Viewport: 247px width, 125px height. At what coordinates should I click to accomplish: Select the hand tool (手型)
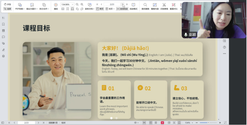pyautogui.click(x=7, y=4)
